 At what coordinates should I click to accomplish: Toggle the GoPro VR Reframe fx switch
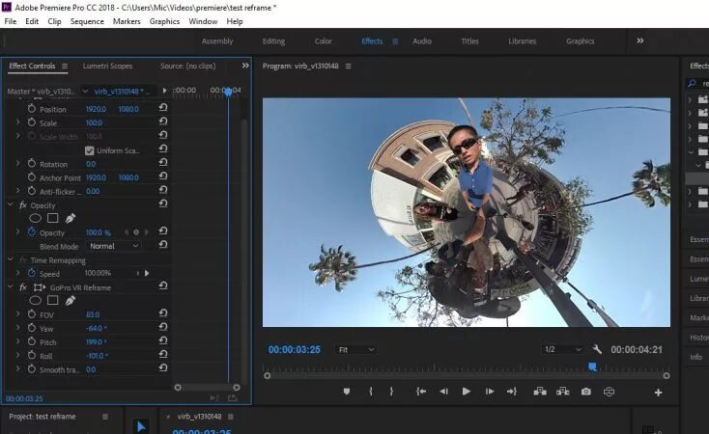(22, 287)
